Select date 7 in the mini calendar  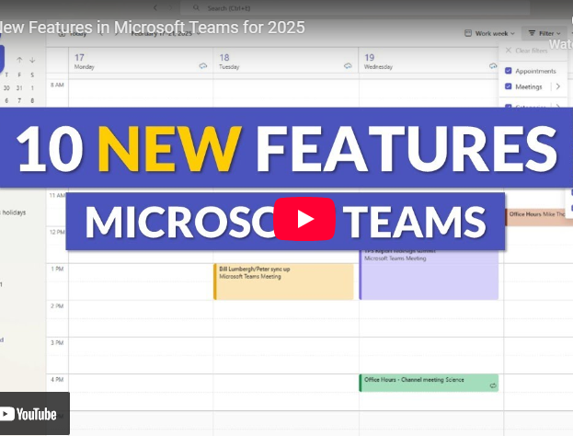point(19,100)
